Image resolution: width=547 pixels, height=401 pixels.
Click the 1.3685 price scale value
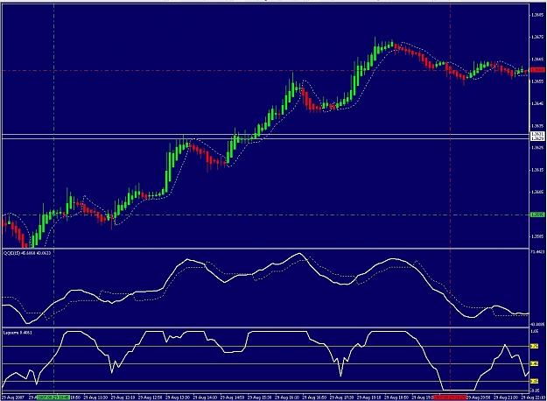click(x=537, y=15)
